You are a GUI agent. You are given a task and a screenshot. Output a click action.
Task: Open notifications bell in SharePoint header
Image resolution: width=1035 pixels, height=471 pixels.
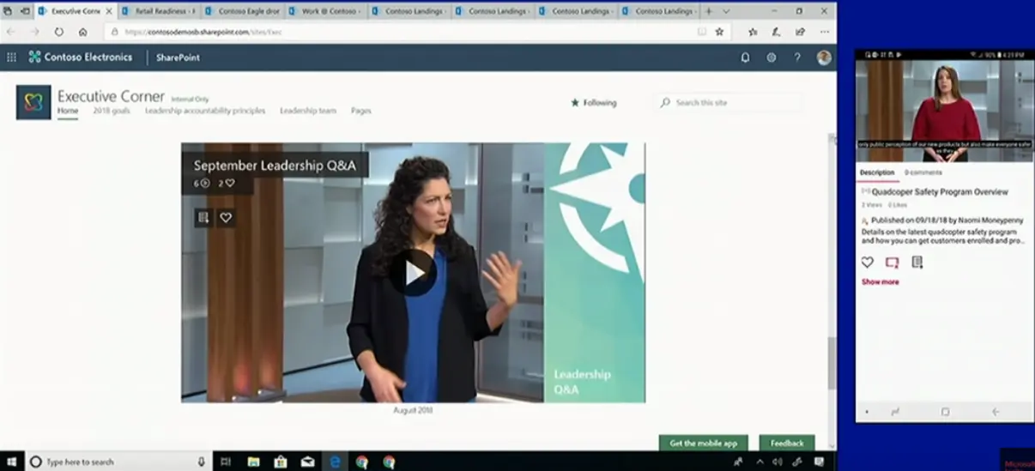(x=745, y=57)
